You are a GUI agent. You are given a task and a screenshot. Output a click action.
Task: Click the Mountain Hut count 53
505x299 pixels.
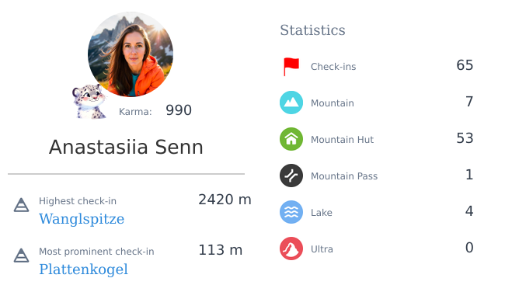tap(465, 138)
